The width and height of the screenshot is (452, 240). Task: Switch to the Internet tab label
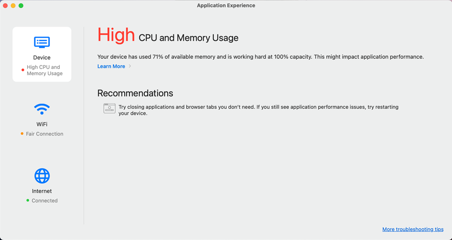click(42, 191)
